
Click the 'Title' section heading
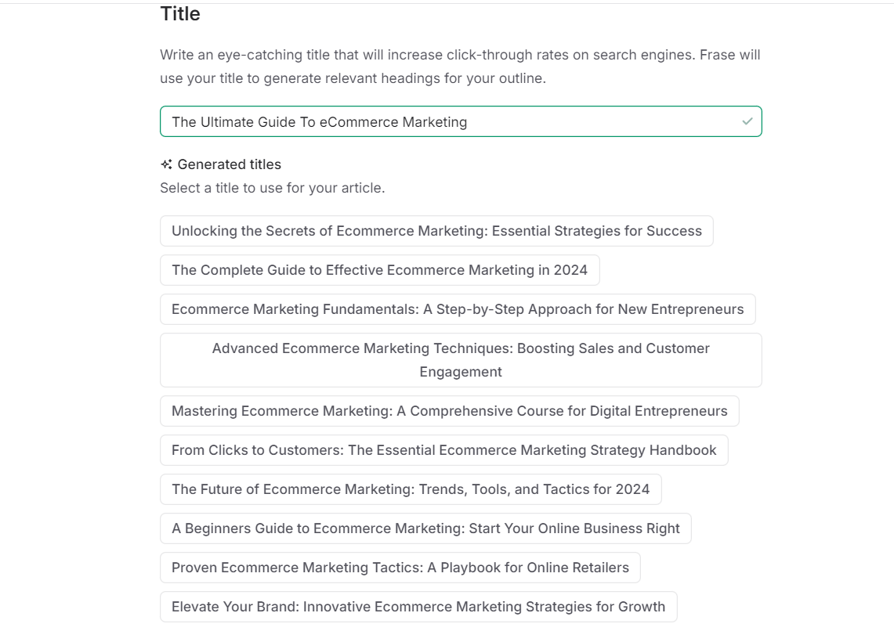[x=180, y=13]
